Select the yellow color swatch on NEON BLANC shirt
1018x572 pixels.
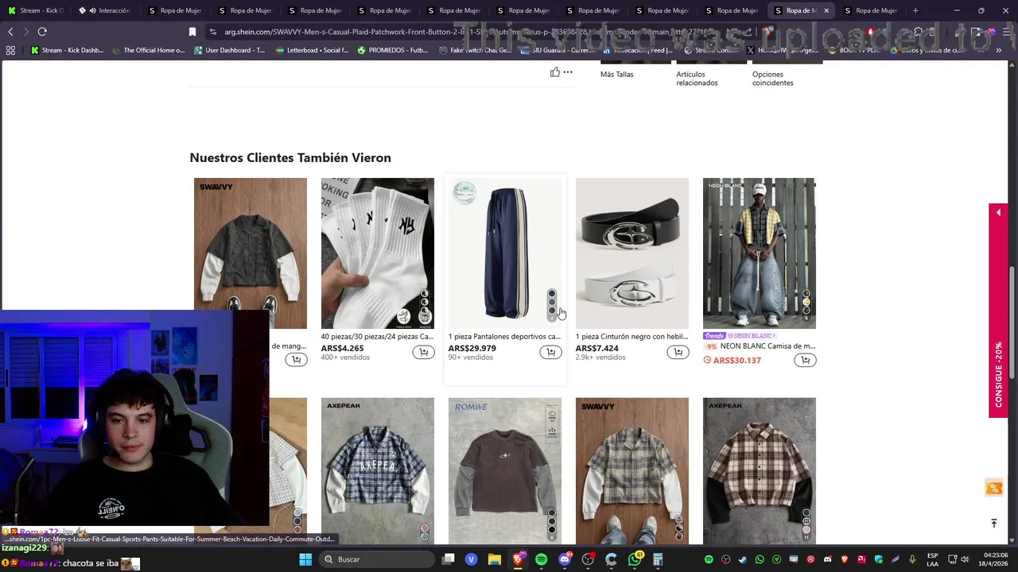point(806,302)
